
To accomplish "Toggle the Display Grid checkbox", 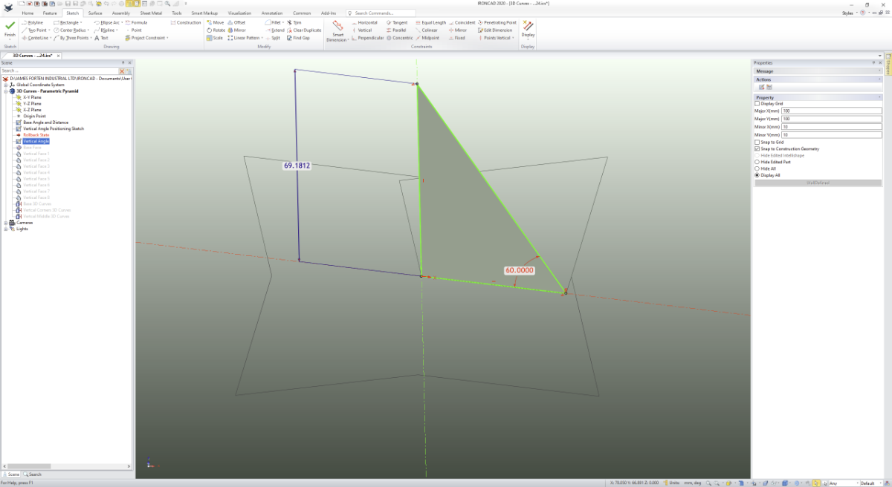I will coord(757,103).
